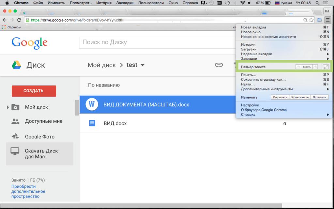Expand the Недавние вкладки submenu
Viewport: 334px width, 209px height.
coord(328,54)
